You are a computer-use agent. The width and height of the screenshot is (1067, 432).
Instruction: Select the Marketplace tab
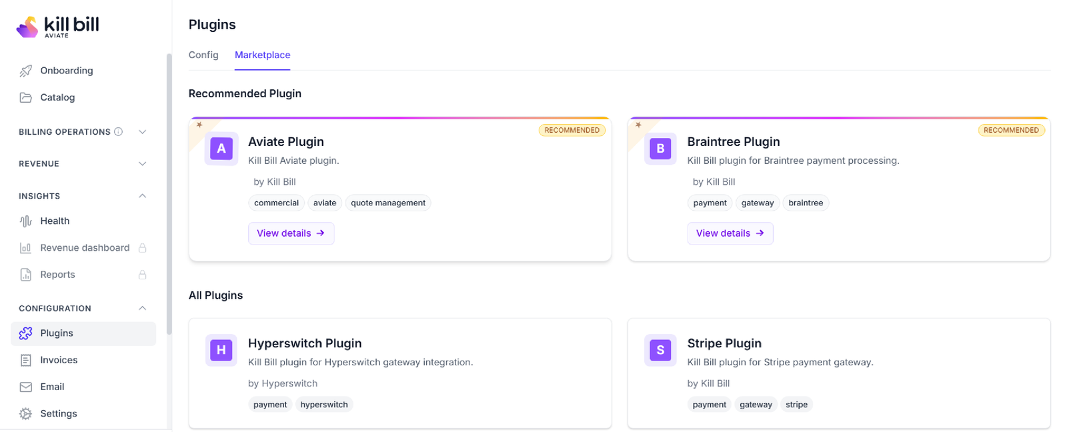click(x=263, y=55)
